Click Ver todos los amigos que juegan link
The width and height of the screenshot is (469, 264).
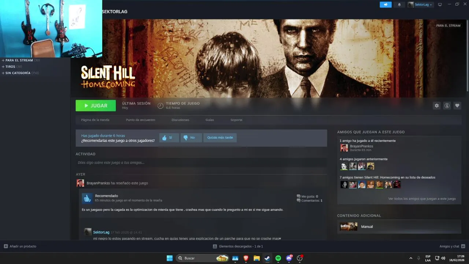422,199
